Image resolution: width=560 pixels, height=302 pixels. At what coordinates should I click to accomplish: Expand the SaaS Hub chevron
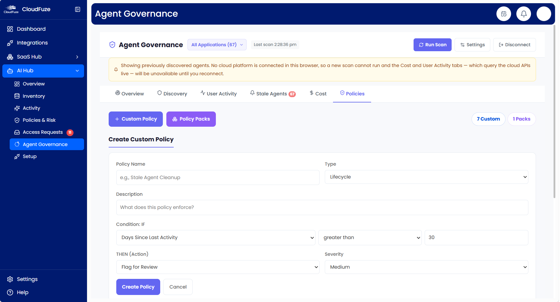click(77, 57)
